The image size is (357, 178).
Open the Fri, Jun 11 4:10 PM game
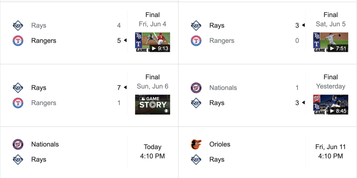tap(331, 152)
